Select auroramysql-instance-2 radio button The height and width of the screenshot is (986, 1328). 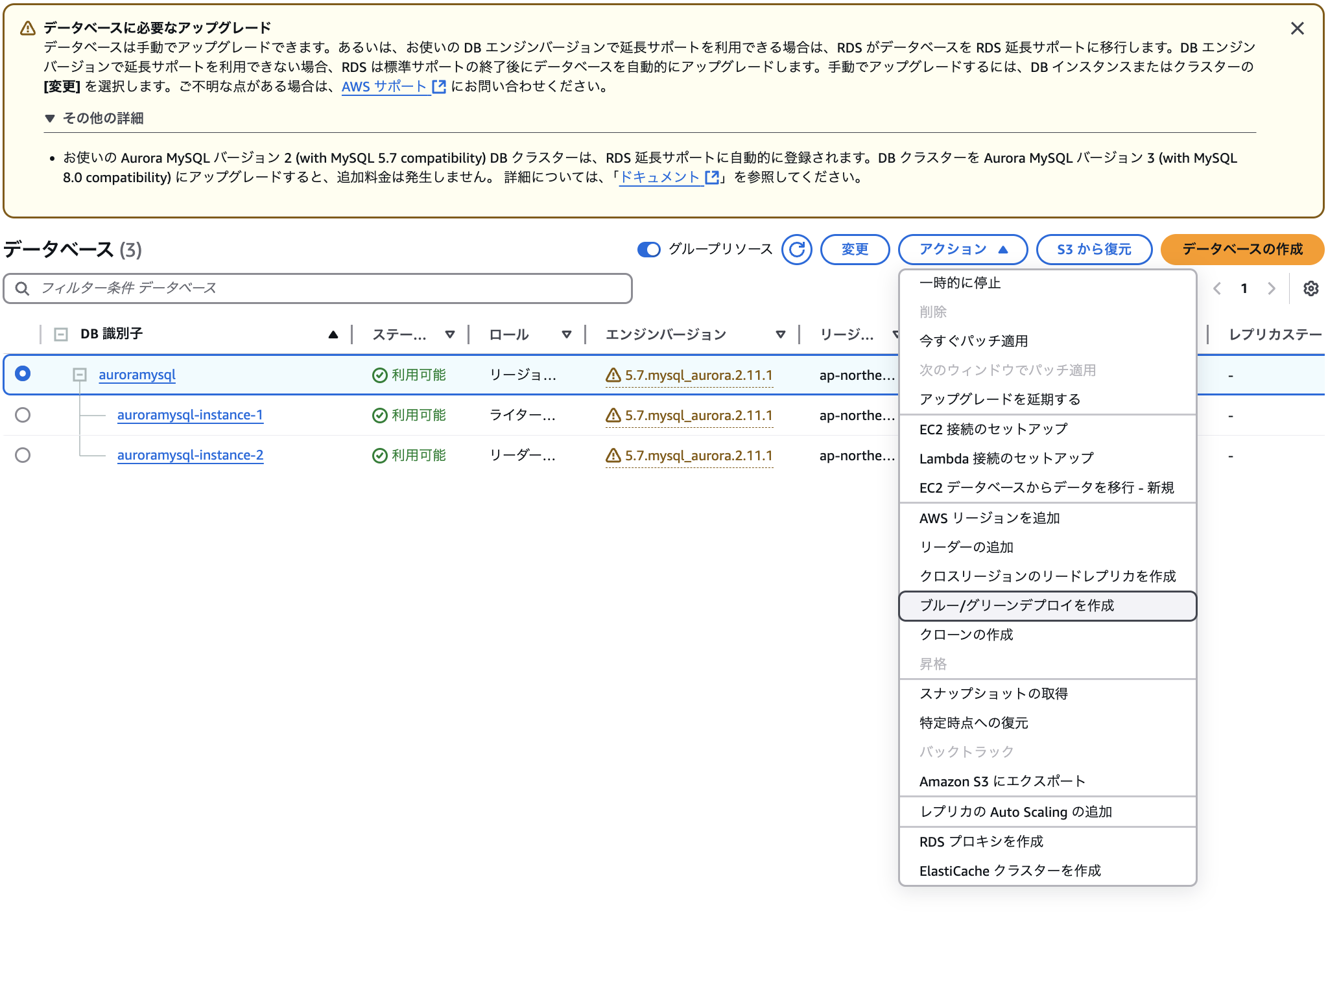click(23, 455)
